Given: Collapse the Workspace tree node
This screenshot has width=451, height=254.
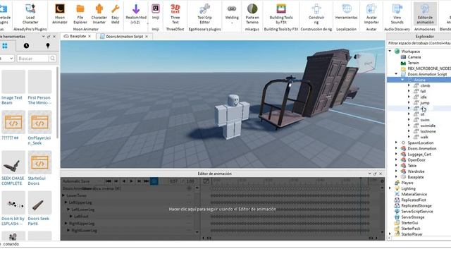Looking at the screenshot, I should pyautogui.click(x=390, y=52).
